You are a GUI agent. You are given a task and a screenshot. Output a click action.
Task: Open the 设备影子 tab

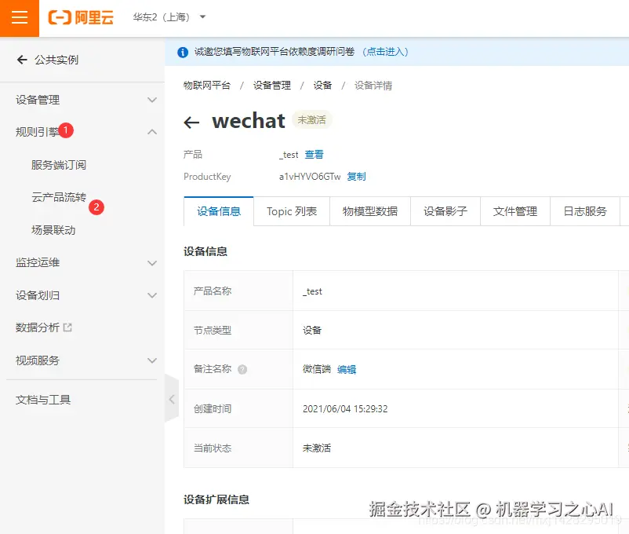445,210
